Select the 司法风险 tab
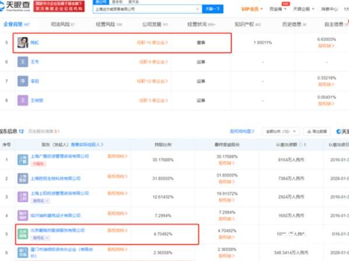 click(63, 25)
